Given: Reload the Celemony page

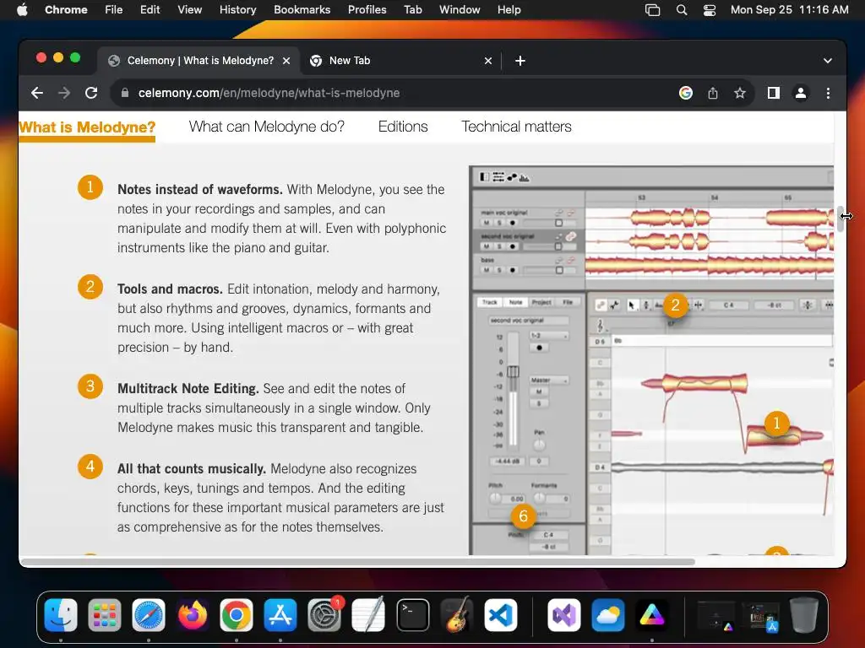Looking at the screenshot, I should tap(91, 93).
